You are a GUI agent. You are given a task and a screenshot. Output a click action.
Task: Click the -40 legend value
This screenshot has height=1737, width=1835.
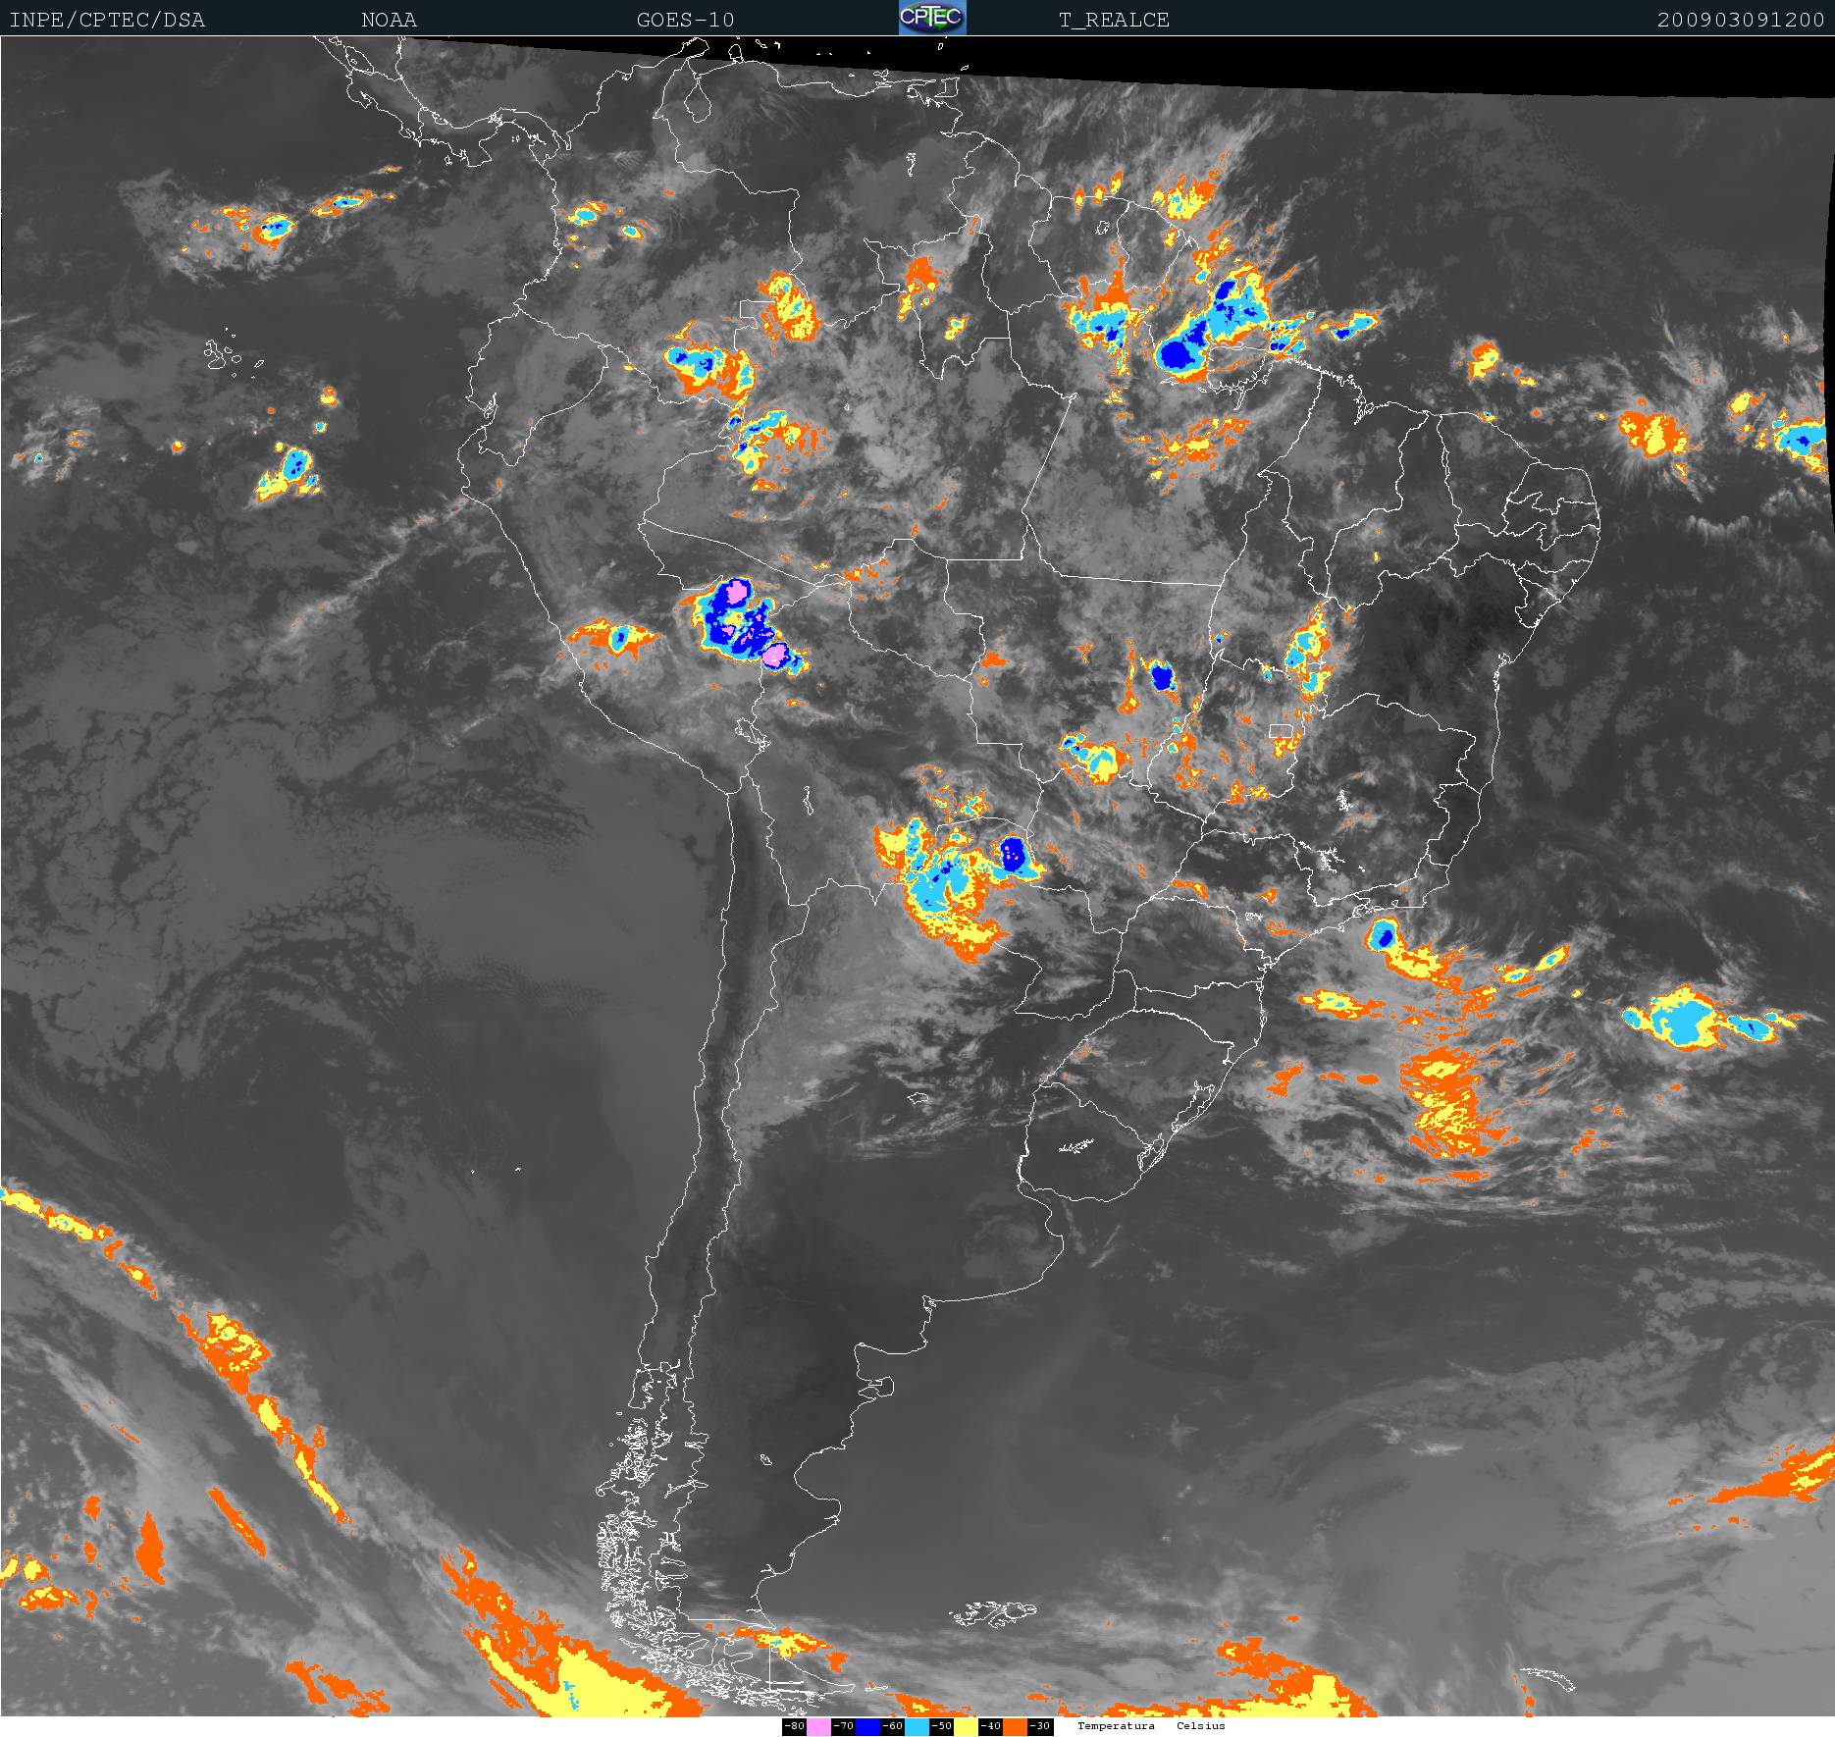[x=990, y=1727]
